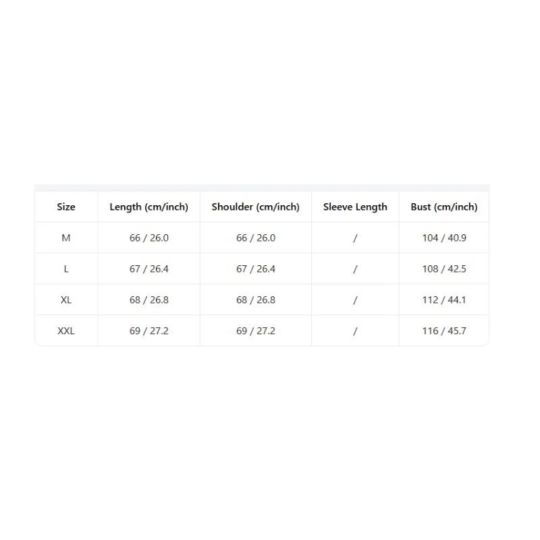Click the Size column header
The image size is (540, 540).
coord(66,207)
